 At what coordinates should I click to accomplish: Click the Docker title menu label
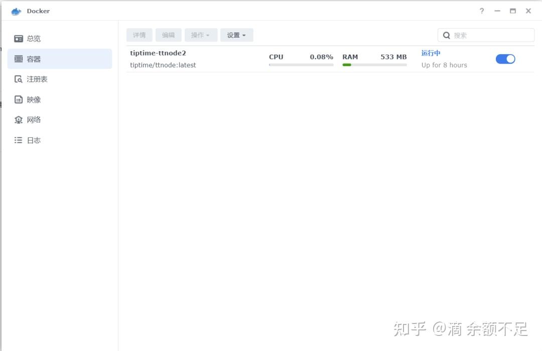(38, 11)
